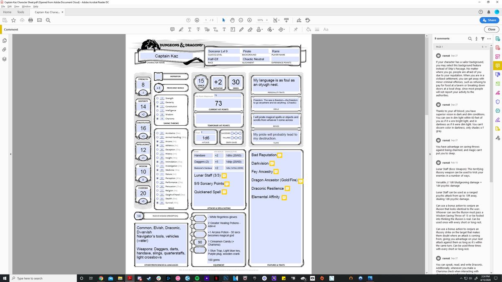
Task: Click the Close button above the comments panel
Action: 491,29
